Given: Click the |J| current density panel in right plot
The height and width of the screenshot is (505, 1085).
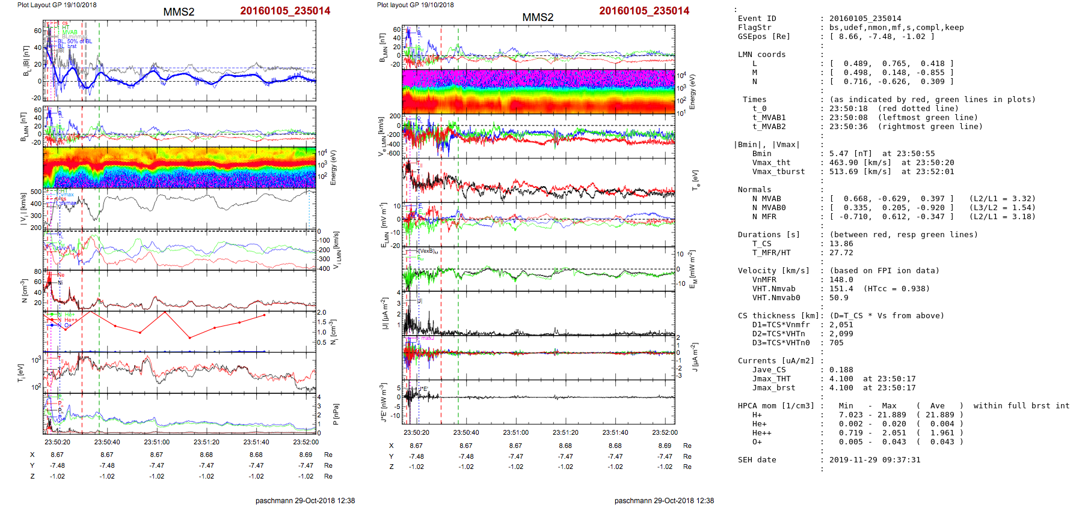Looking at the screenshot, I should (x=538, y=313).
